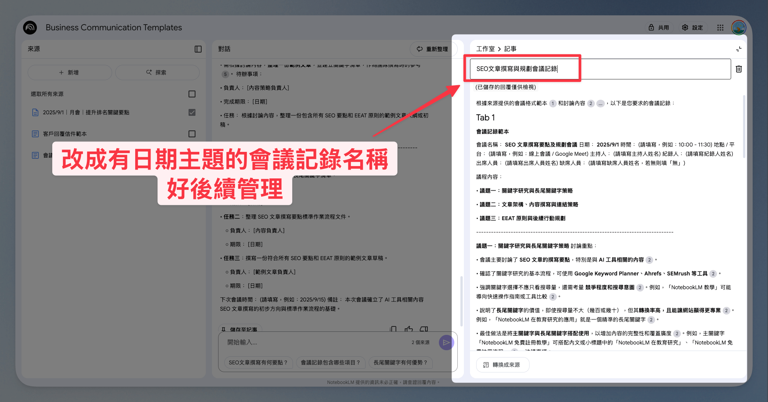Delete the note with trash icon

pyautogui.click(x=739, y=69)
